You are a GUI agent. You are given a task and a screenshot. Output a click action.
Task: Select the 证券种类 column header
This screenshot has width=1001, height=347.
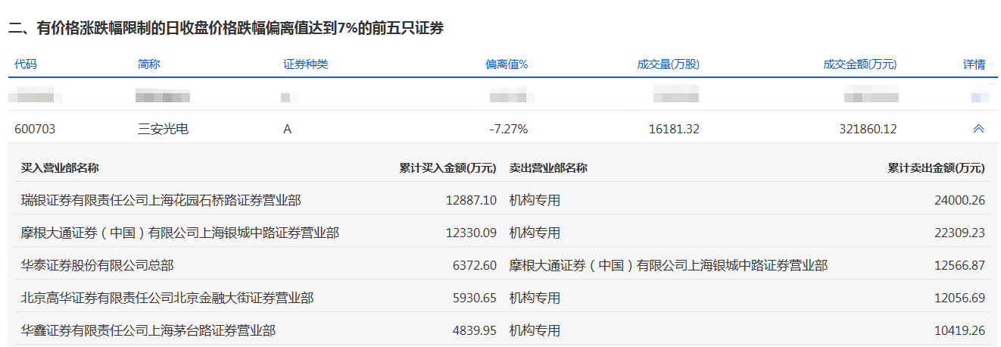click(305, 64)
